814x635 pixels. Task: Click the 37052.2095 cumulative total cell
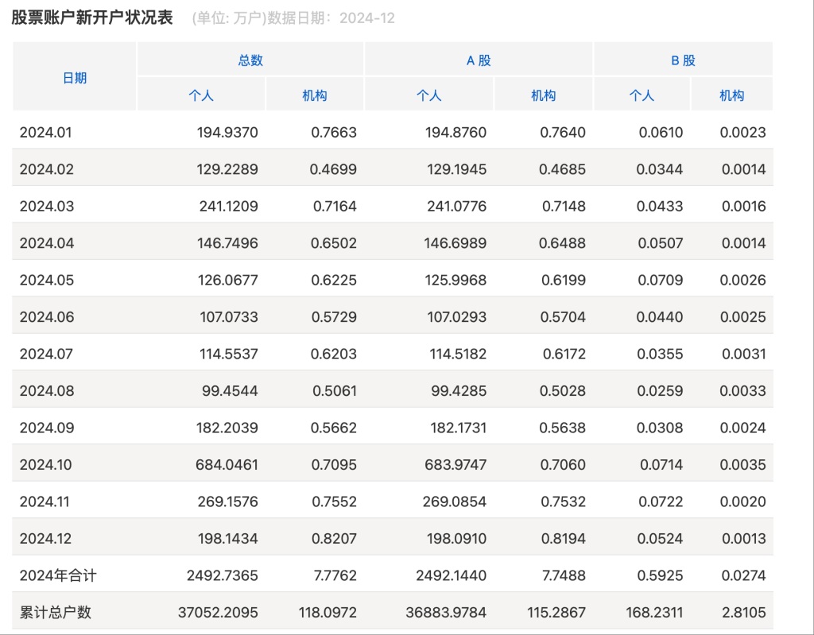(218, 613)
